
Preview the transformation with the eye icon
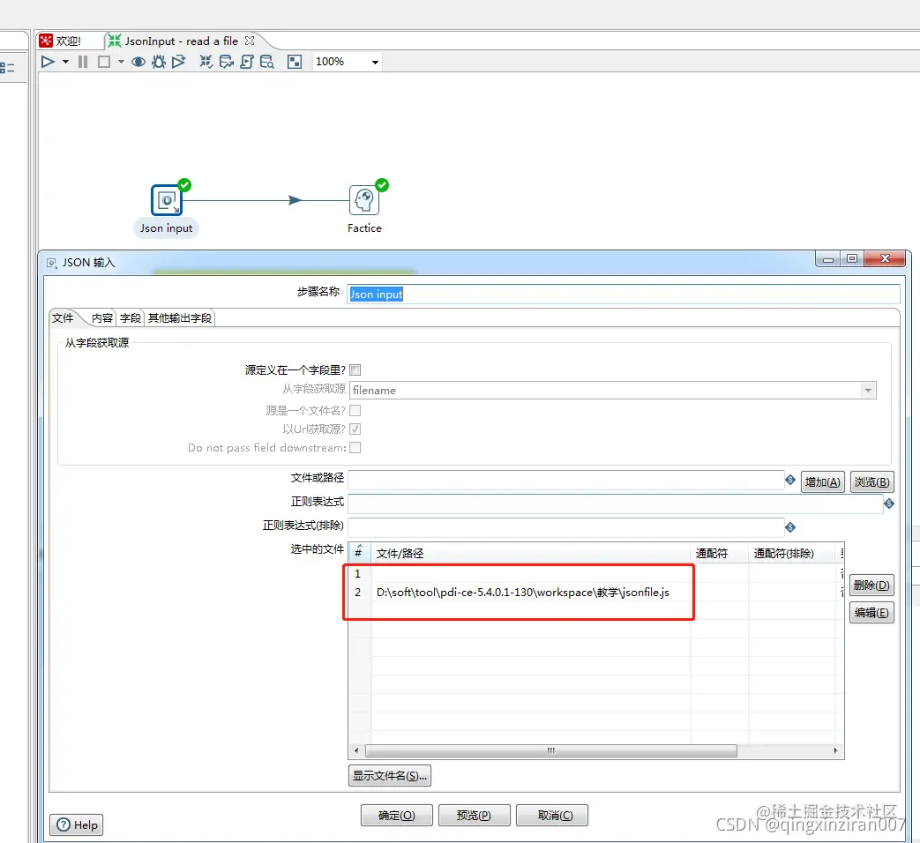[138, 62]
